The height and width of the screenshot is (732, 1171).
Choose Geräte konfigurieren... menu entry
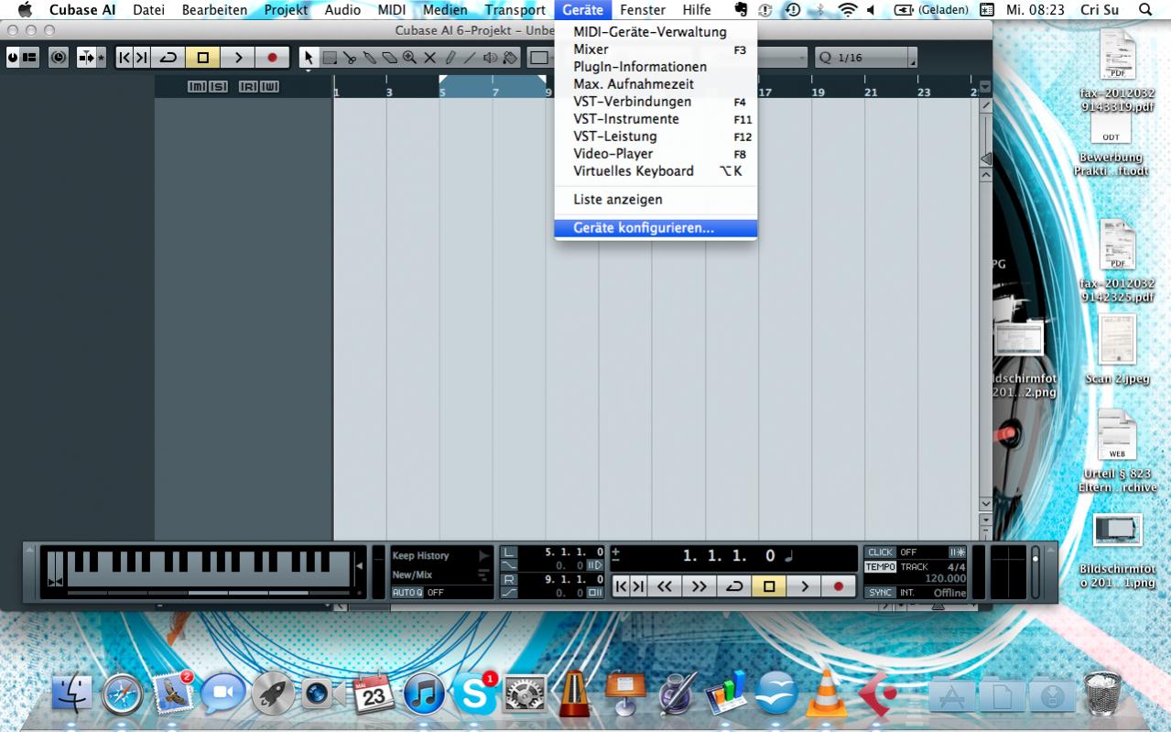[x=656, y=228]
